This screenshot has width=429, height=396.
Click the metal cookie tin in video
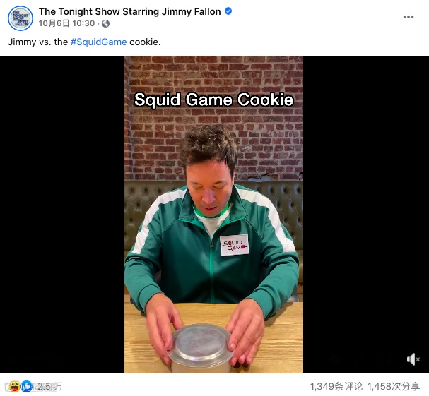tap(200, 346)
